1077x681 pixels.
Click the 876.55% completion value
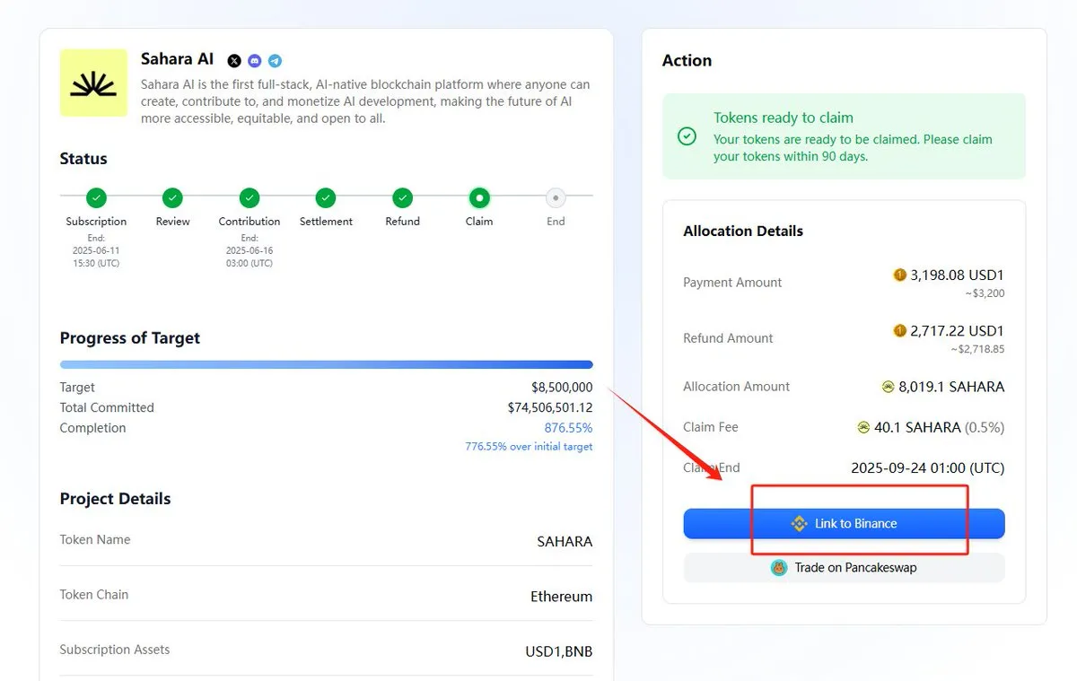coord(568,428)
